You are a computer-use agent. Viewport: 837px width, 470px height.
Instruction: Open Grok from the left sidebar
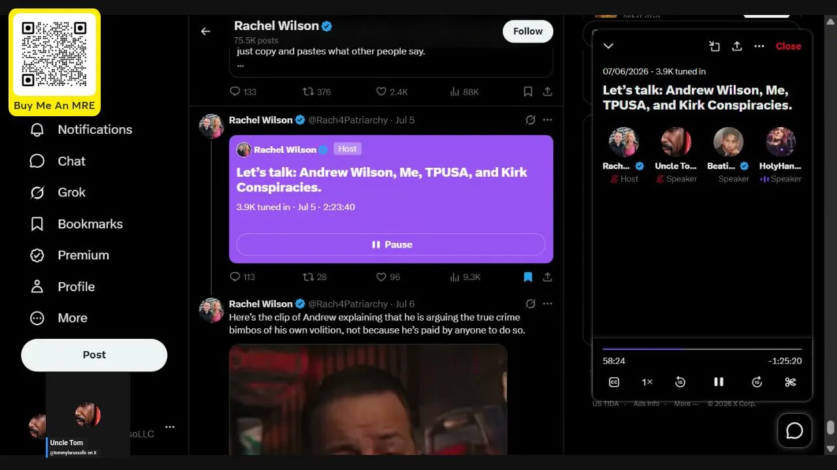[x=58, y=193]
